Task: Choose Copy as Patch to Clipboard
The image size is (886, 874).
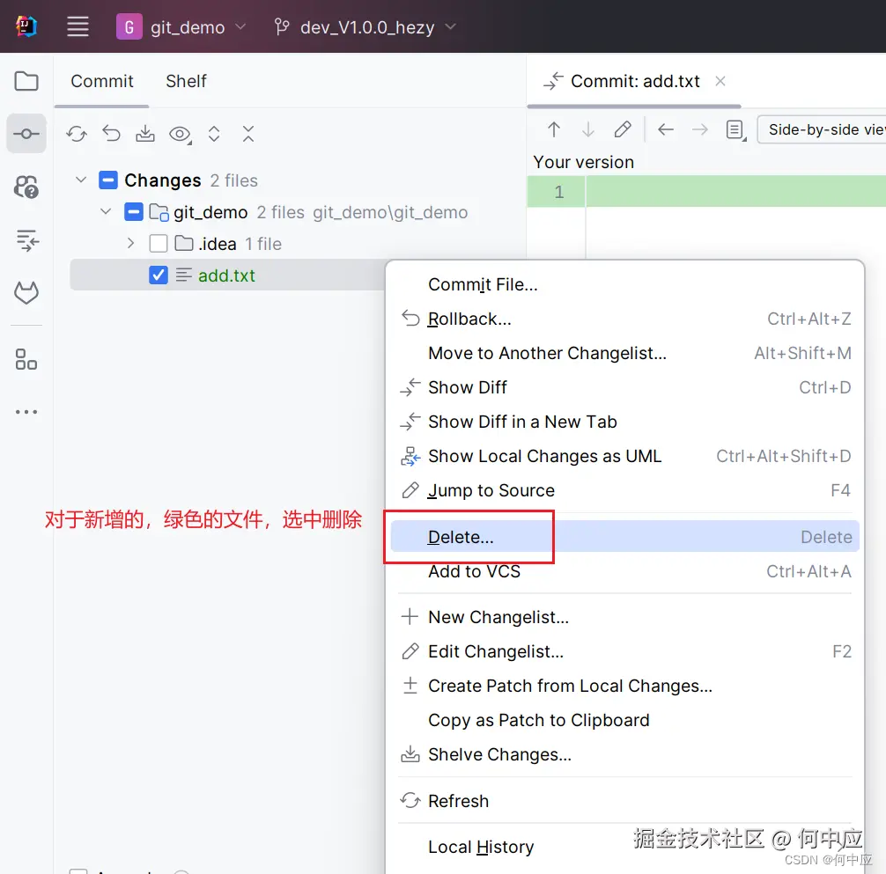Action: click(624, 721)
